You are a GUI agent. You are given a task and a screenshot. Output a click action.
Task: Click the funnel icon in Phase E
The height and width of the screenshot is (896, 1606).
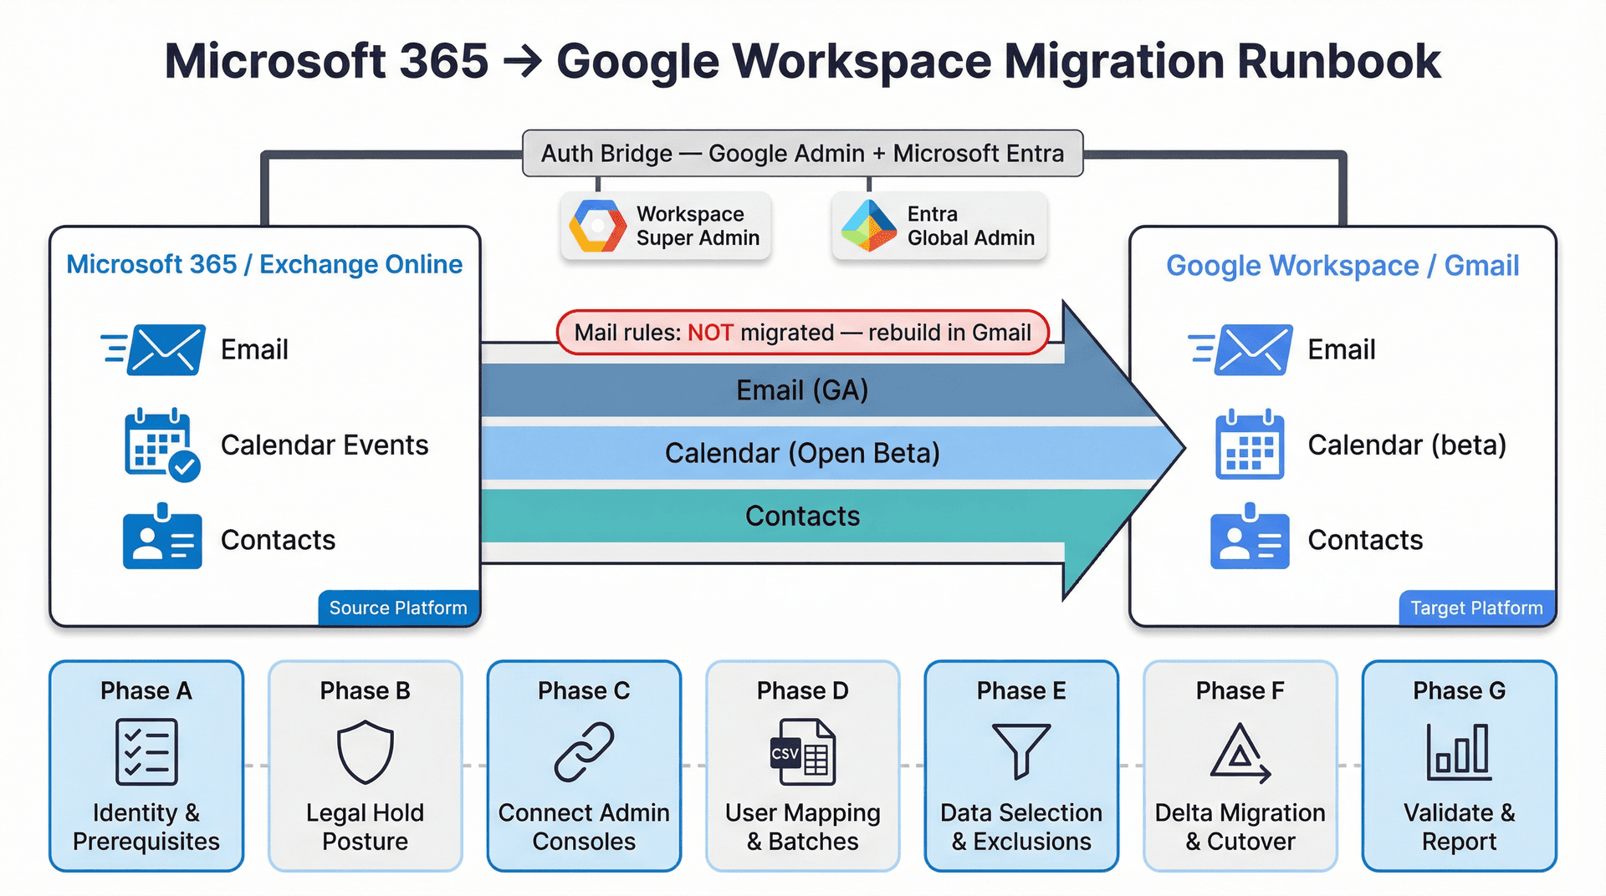(1020, 751)
